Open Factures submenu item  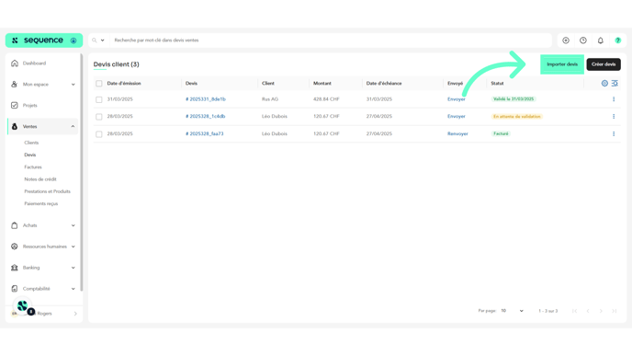click(33, 167)
